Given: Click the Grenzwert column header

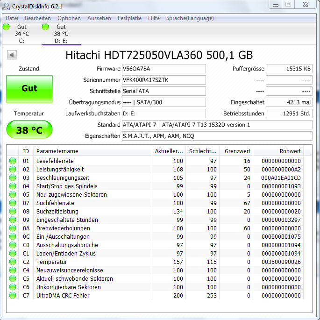Looking at the screenshot, I should [x=236, y=151].
